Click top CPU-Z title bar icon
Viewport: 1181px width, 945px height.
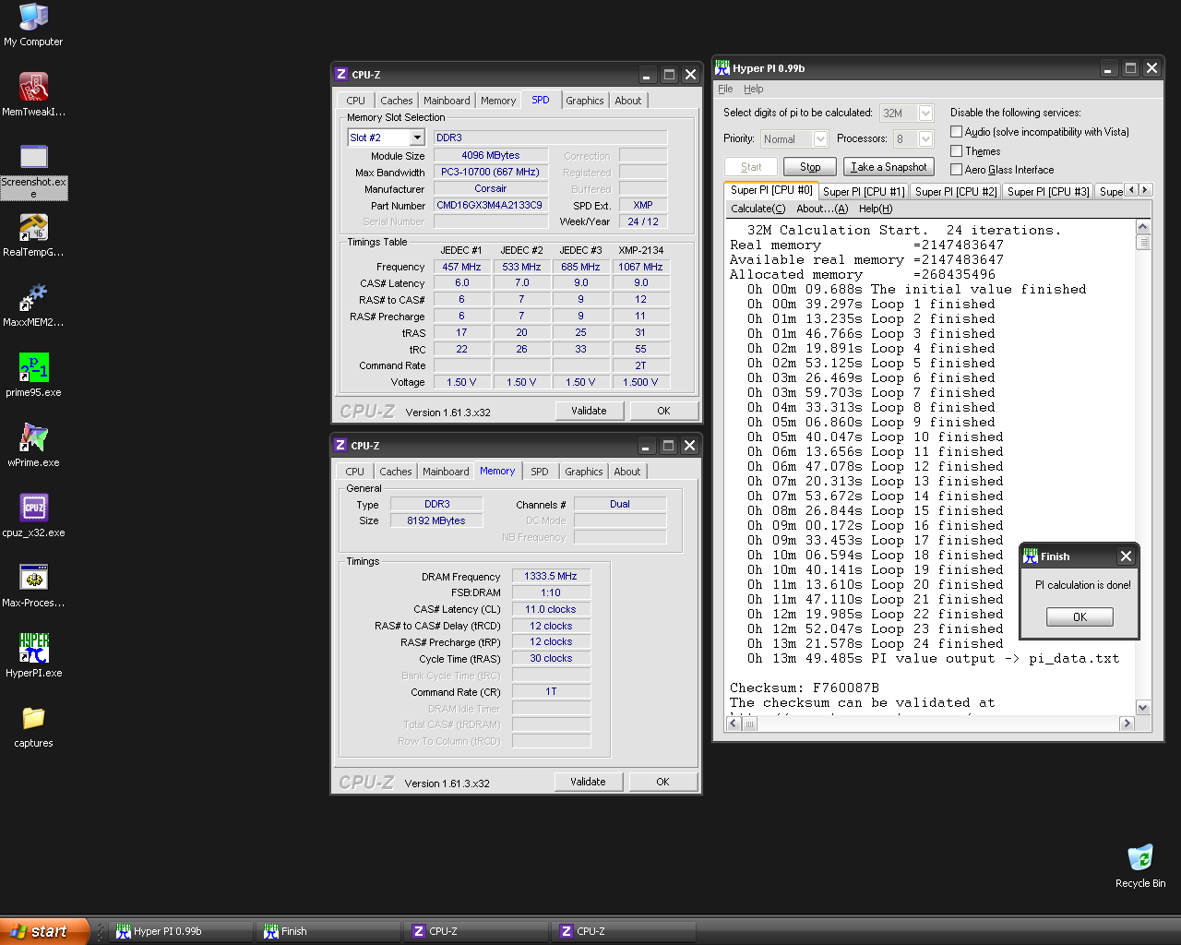pos(341,75)
